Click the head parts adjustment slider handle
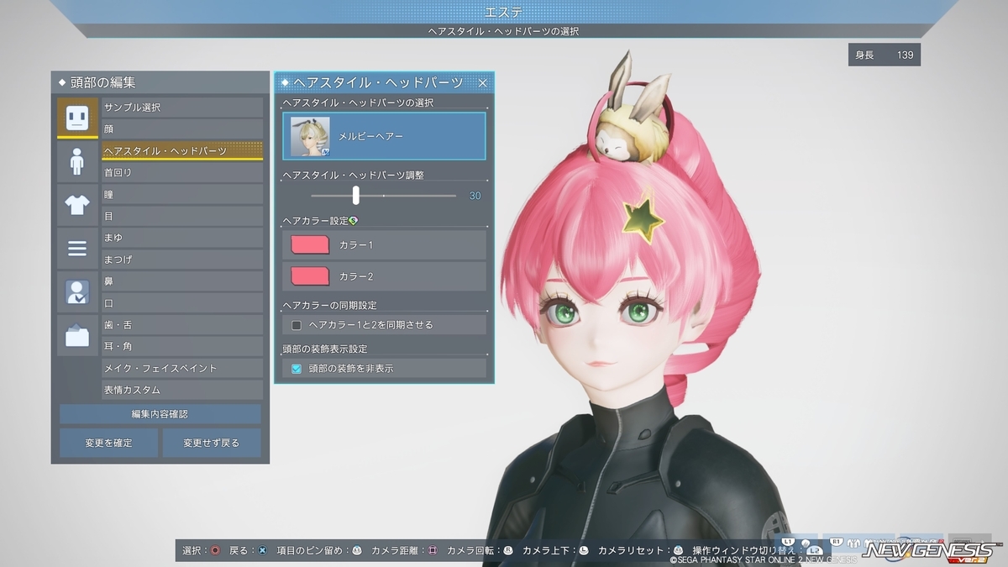Screen dimensions: 1008x567 click(356, 195)
